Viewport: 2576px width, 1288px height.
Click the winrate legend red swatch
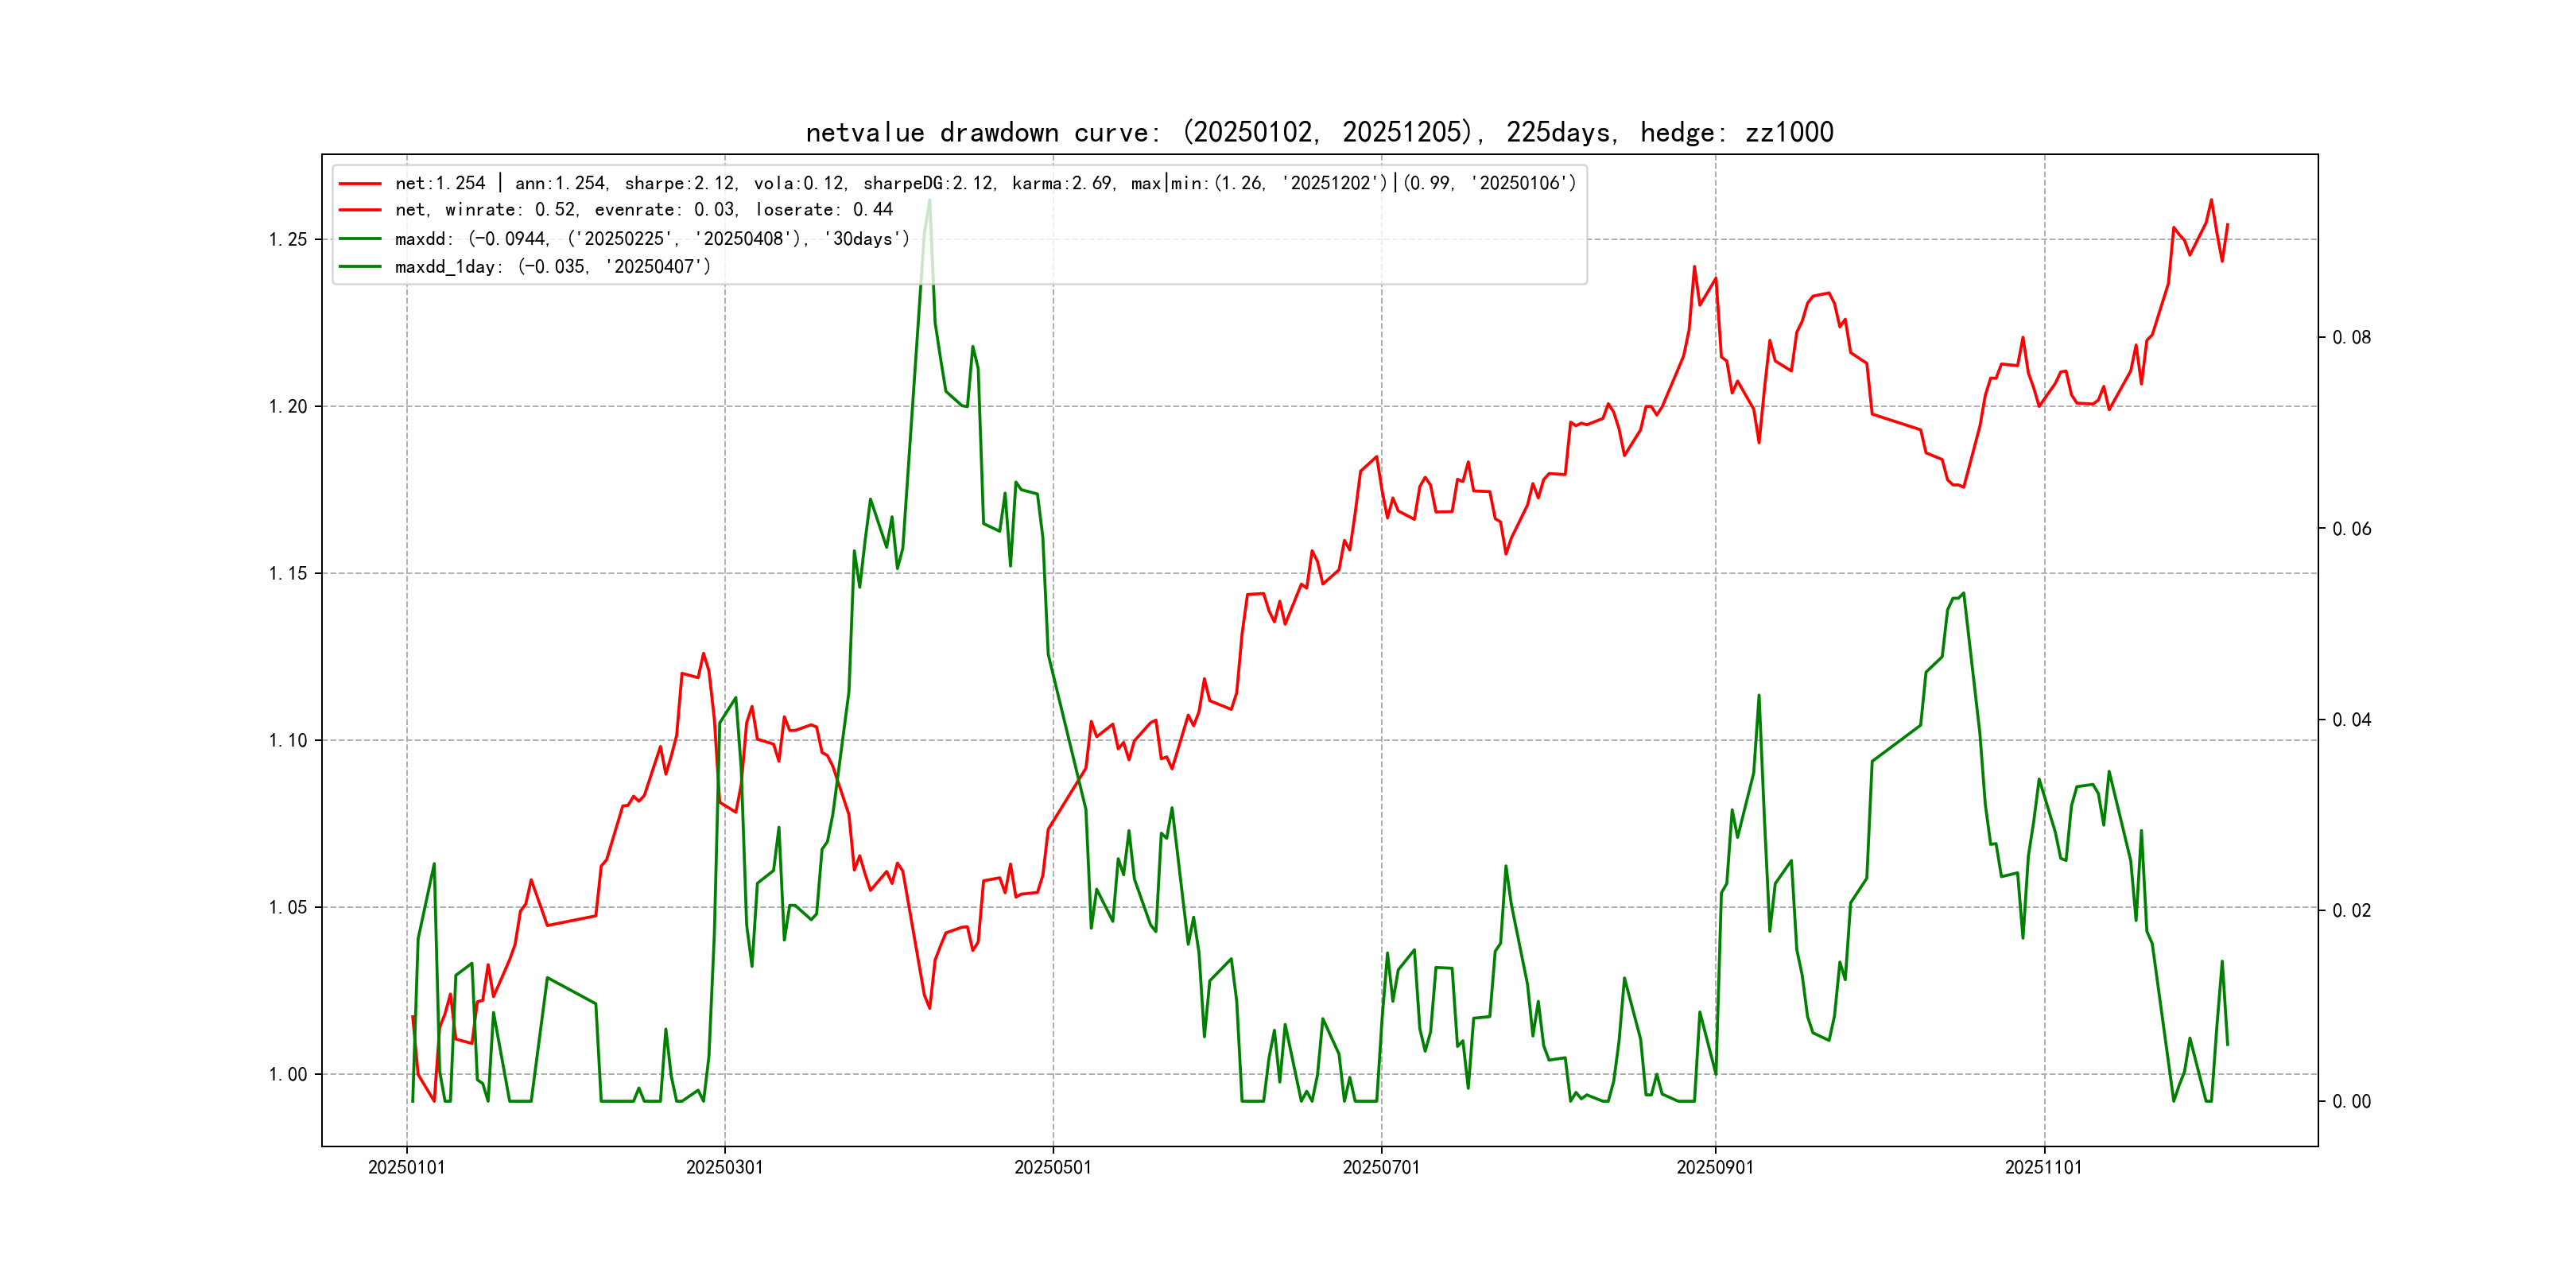coord(360,210)
